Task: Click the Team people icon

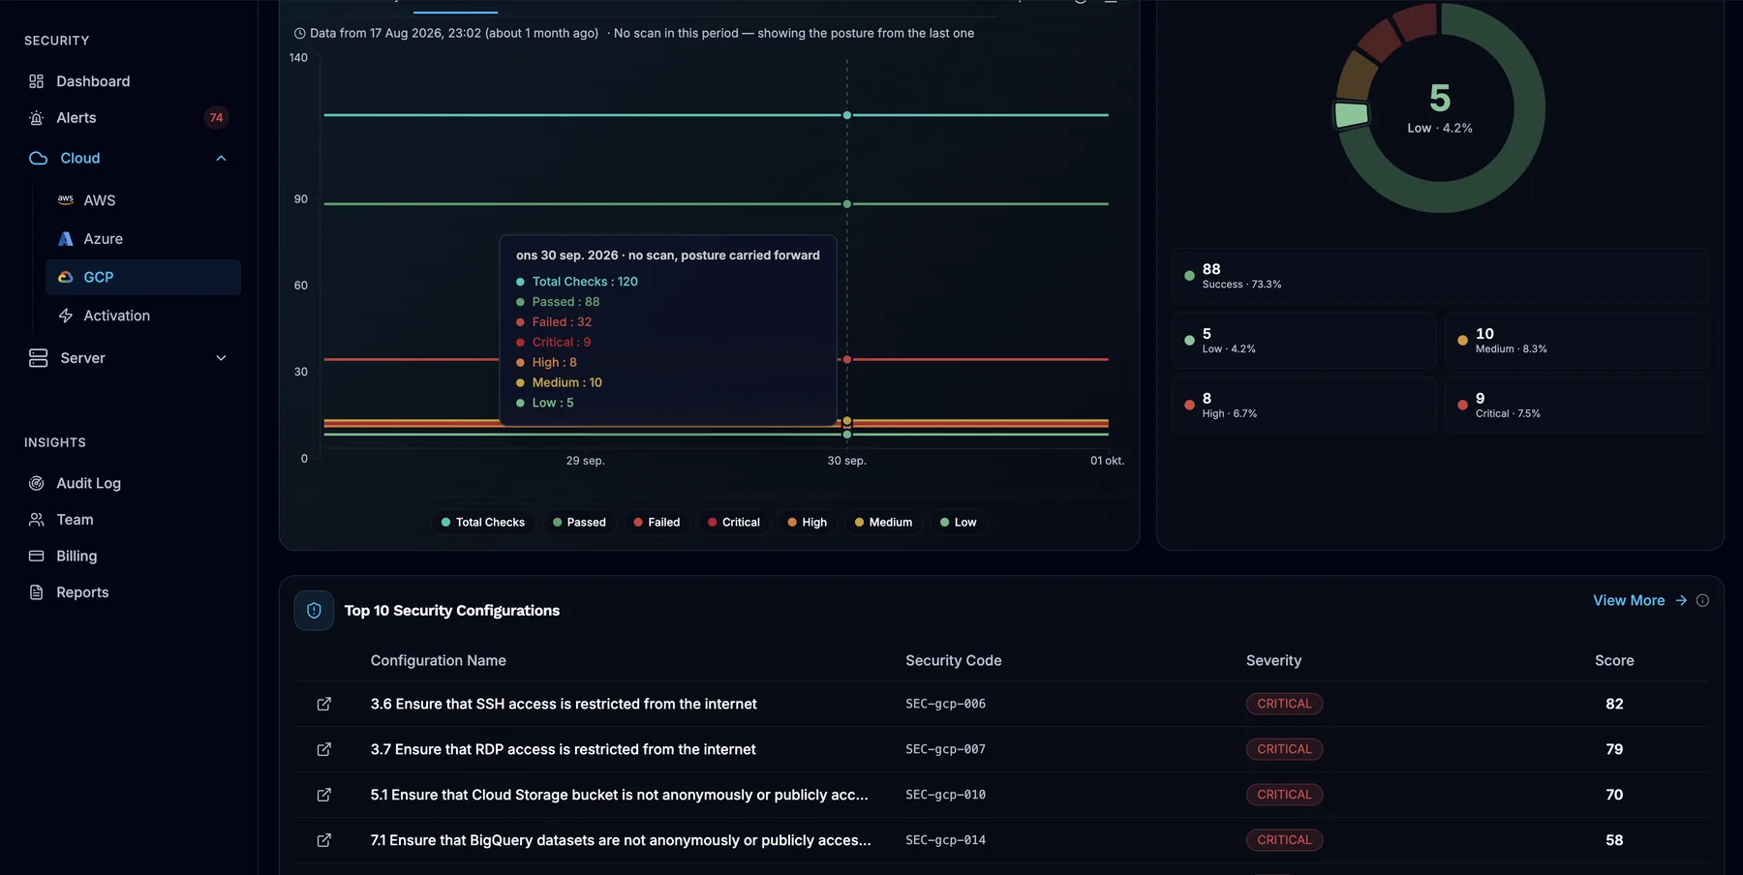Action: click(37, 520)
